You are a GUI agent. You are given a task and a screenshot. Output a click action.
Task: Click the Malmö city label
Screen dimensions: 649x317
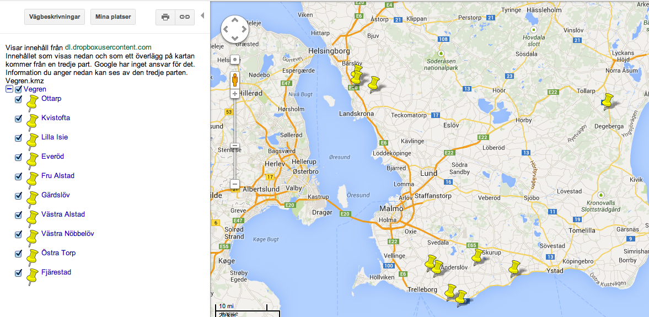click(392, 208)
